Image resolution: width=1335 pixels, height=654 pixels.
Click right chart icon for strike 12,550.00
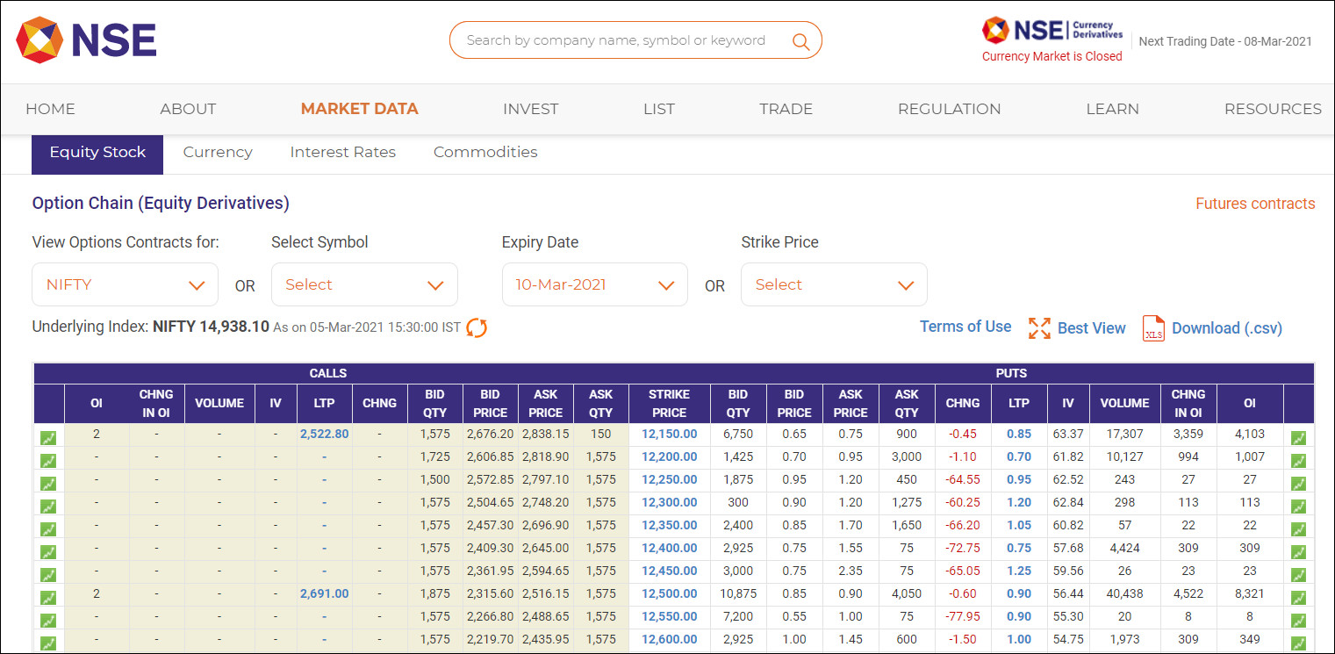1298,620
